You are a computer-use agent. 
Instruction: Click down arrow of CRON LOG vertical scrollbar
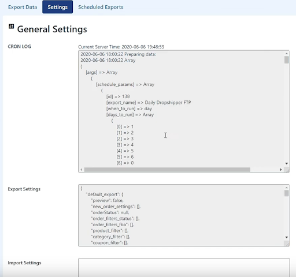point(287,163)
